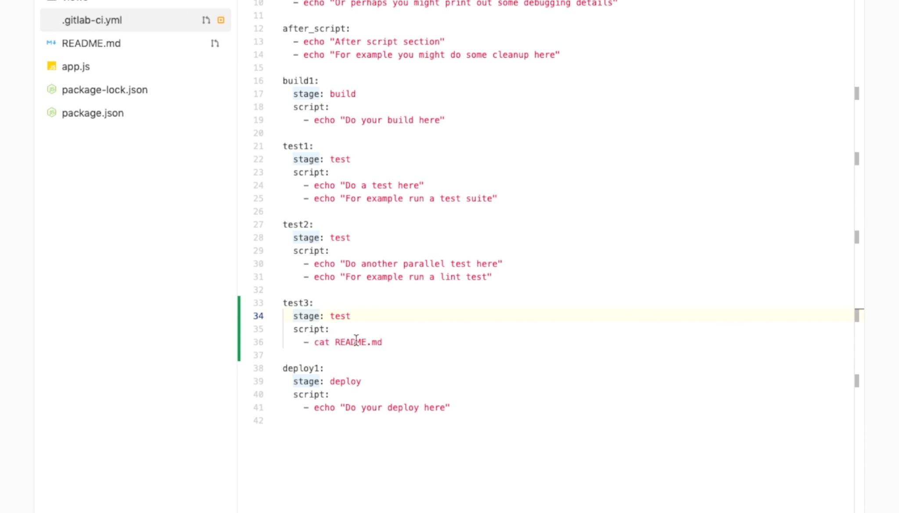
Task: Click scrollbar marker next to line 34
Action: pyautogui.click(x=856, y=316)
